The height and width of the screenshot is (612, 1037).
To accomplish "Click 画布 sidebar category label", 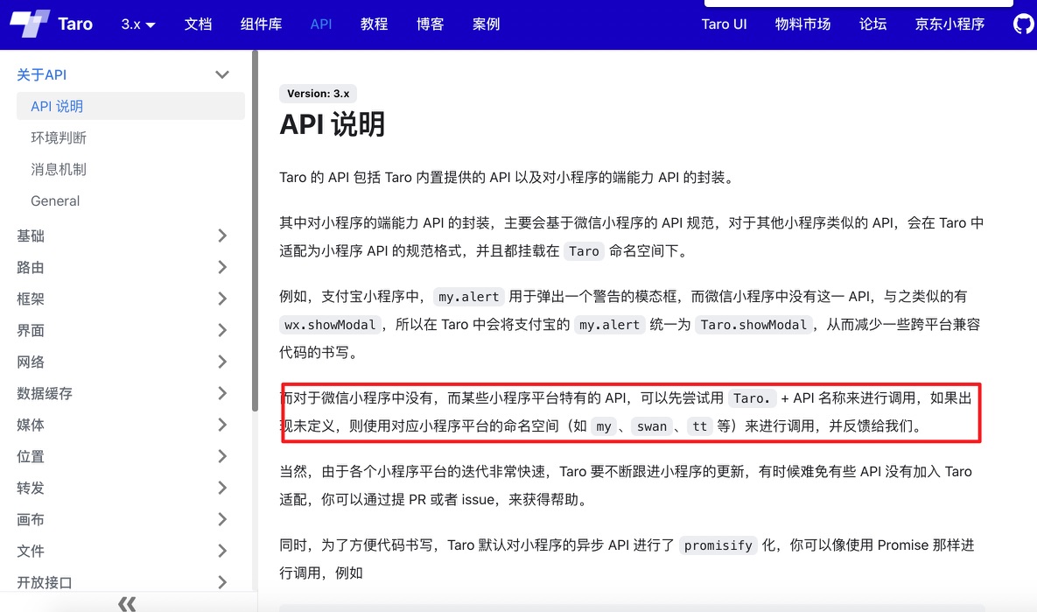I will coord(31,519).
